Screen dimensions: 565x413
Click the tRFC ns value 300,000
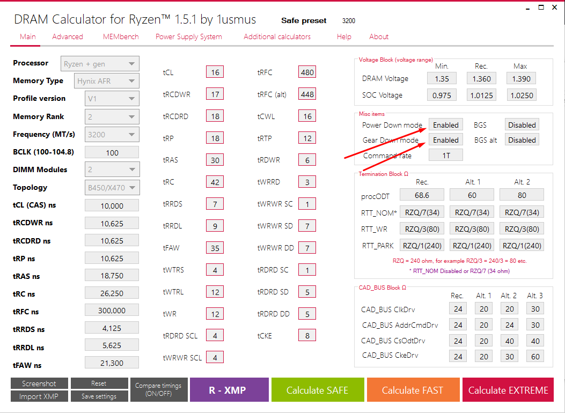[112, 310]
